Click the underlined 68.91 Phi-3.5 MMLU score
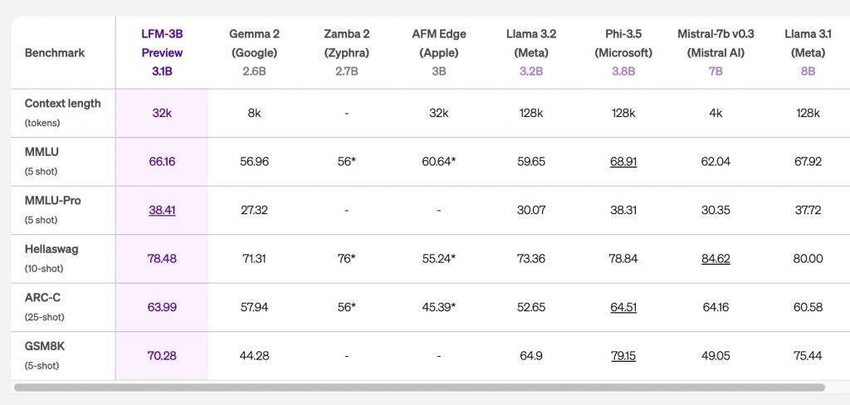The height and width of the screenshot is (405, 850). pos(623,161)
